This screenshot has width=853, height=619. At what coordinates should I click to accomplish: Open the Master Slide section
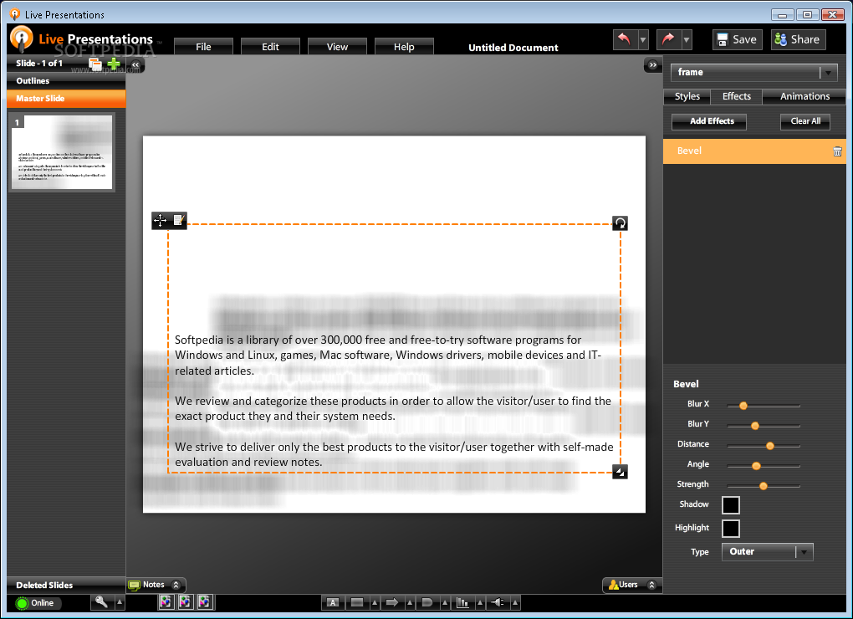coord(66,99)
